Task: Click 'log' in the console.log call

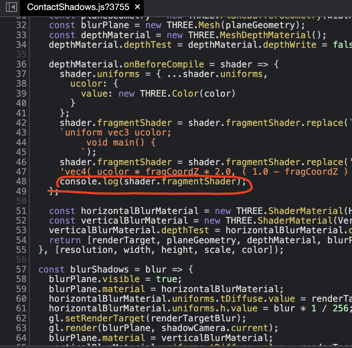Action: coord(111,181)
